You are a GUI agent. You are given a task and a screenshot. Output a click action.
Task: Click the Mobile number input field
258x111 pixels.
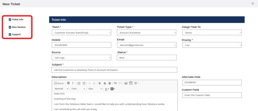pyautogui.click(x=81, y=45)
